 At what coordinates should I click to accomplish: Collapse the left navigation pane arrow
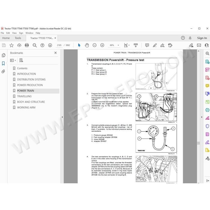pos(62,117)
